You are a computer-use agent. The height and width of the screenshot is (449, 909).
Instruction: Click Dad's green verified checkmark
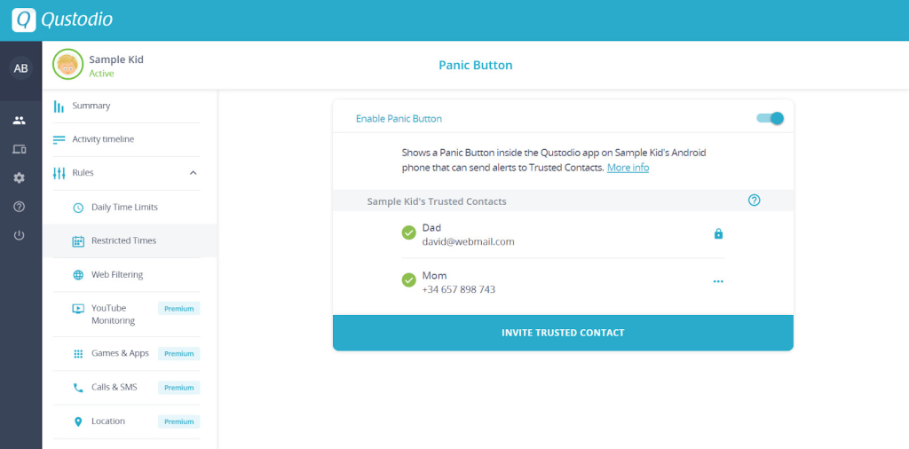tap(408, 232)
